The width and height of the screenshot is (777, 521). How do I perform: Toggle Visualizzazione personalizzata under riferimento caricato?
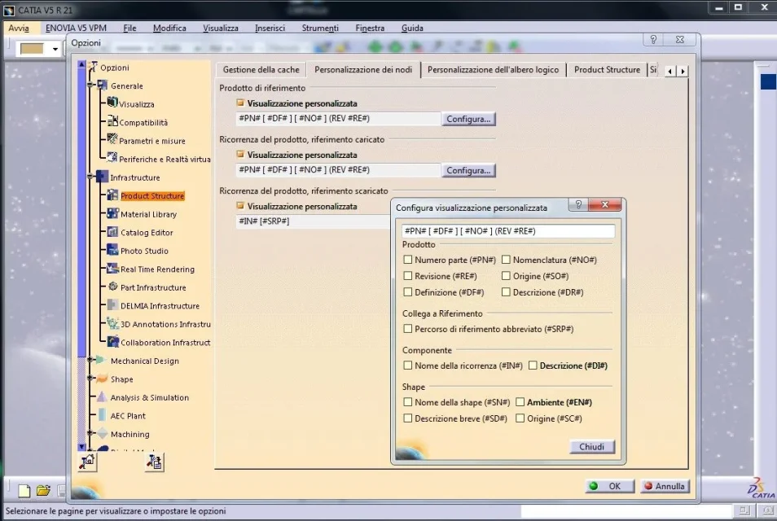click(x=240, y=155)
